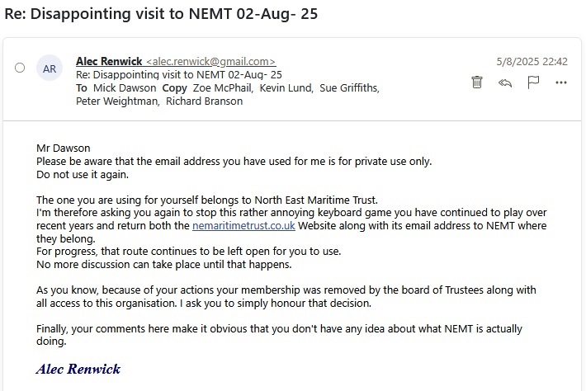Open contact Peter Weightman
Viewport: 586px width, 391px height.
(116, 101)
